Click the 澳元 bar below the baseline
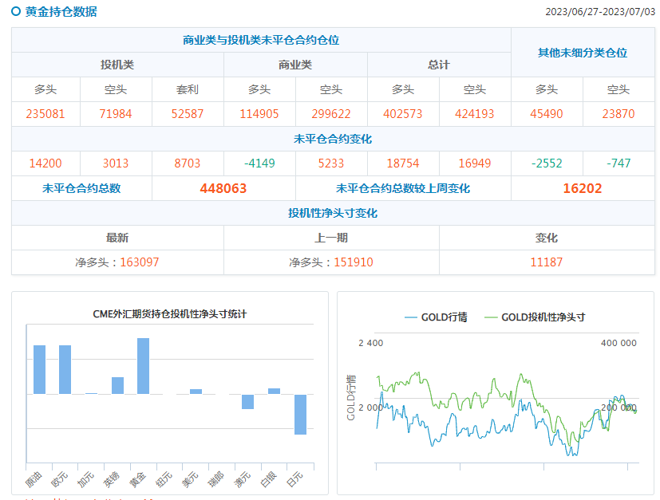 (247, 402)
